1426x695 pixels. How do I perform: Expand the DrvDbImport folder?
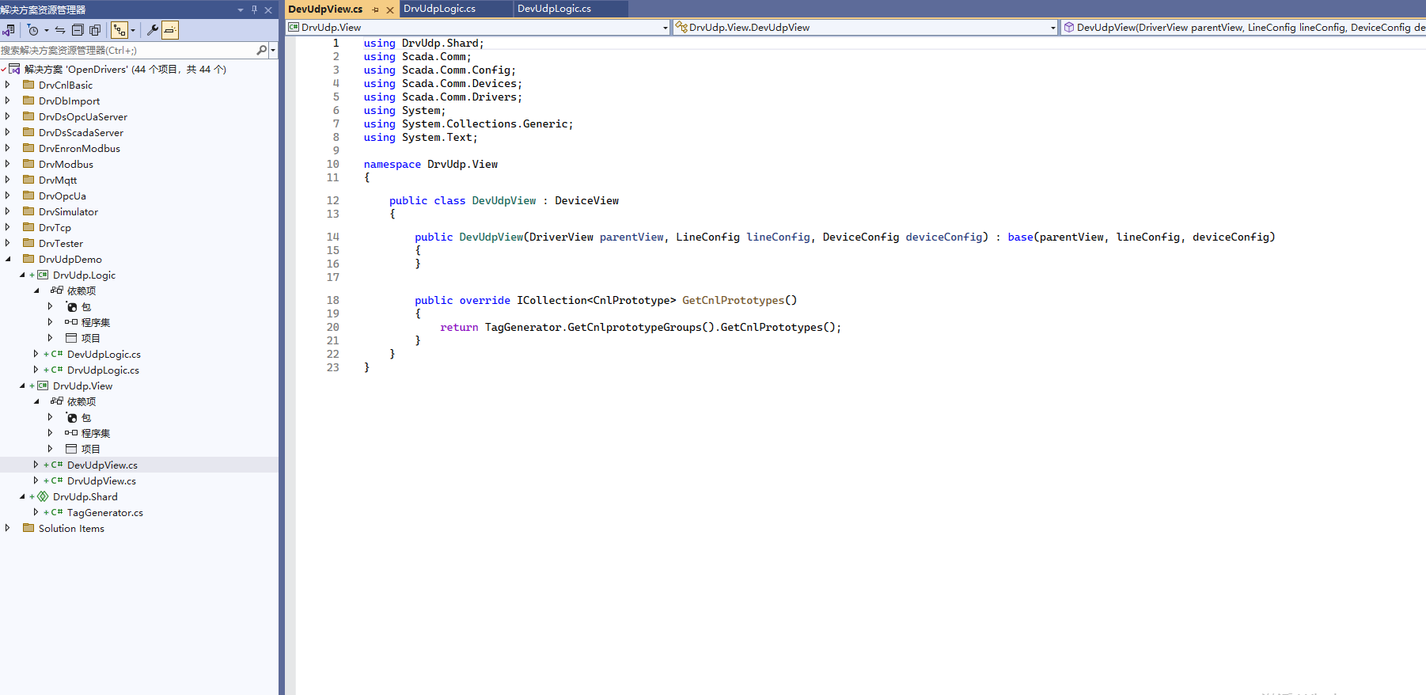[x=8, y=101]
